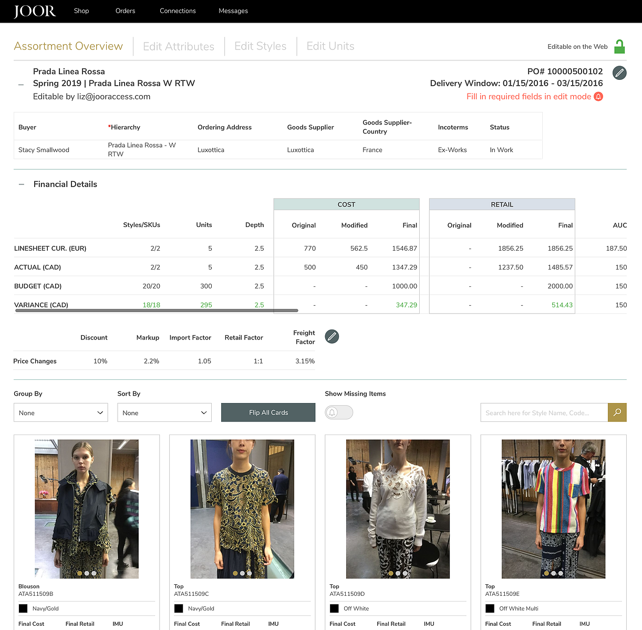This screenshot has width=642, height=630.
Task: Go to Orders in the top navigation
Action: click(x=125, y=11)
